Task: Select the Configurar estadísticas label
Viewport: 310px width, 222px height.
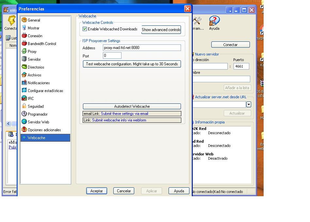Action: (45, 91)
